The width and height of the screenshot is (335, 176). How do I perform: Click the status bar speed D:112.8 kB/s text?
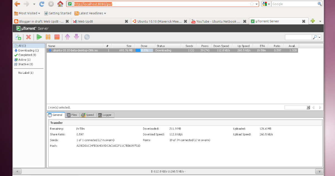[x=168, y=171]
